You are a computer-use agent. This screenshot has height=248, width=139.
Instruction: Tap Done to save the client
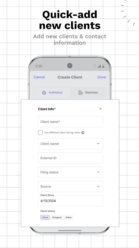click(x=102, y=77)
